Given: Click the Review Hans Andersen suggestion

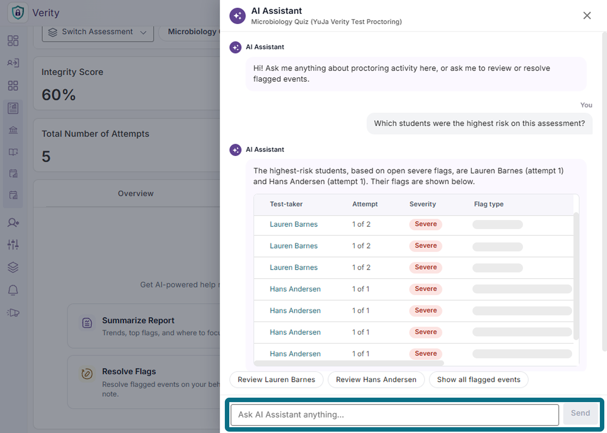Looking at the screenshot, I should (376, 380).
